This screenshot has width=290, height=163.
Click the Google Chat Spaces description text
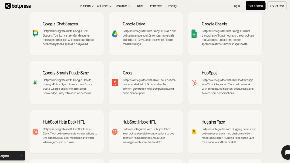click(x=68, y=38)
